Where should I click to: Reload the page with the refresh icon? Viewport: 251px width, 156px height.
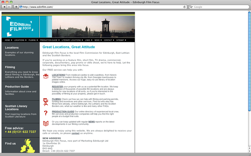[185, 7]
